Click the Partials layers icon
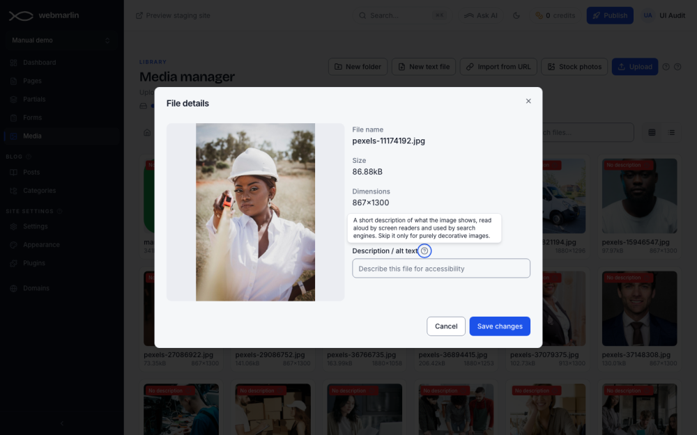Viewport: 697px width, 435px height. (x=14, y=99)
